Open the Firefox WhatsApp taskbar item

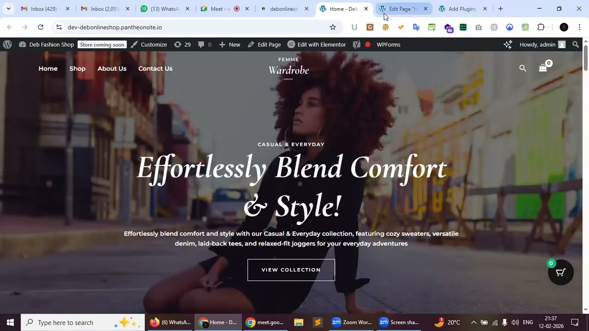coord(170,322)
